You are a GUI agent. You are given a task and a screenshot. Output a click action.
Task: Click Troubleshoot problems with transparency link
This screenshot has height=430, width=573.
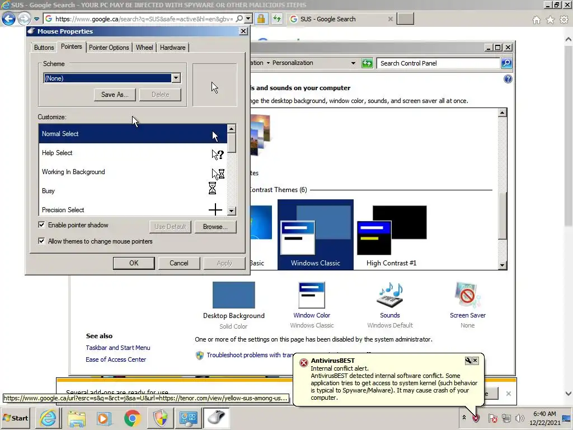[250, 355]
